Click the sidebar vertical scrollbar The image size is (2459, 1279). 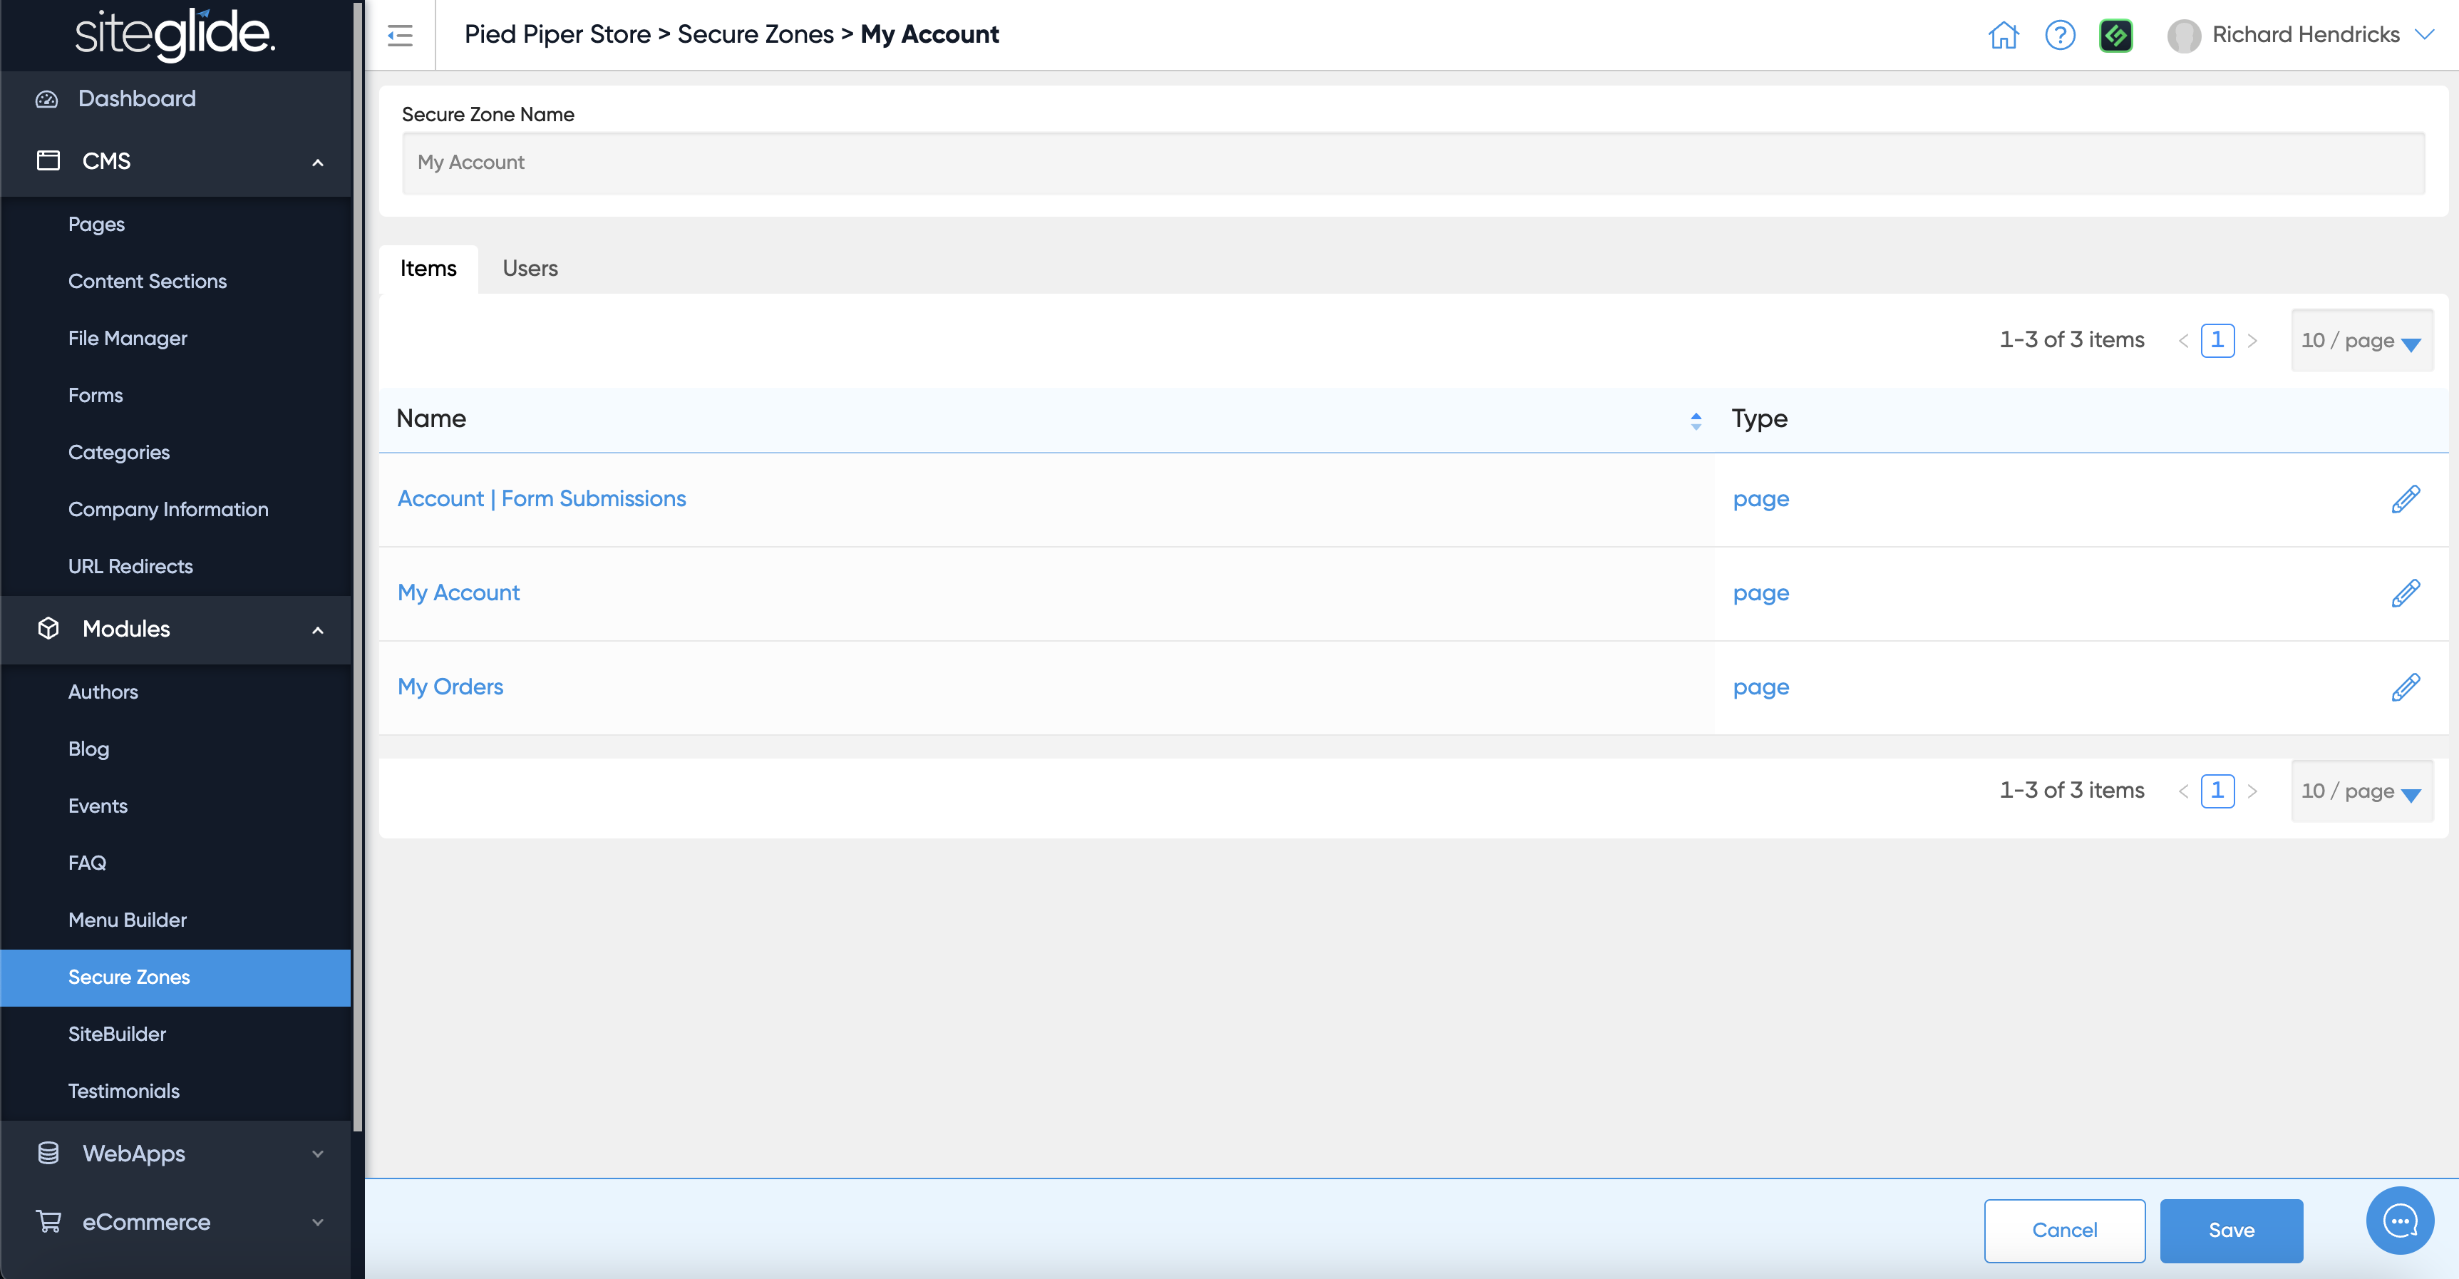(358, 572)
